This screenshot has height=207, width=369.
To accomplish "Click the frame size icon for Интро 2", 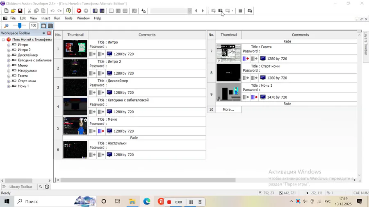I will [x=109, y=73].
